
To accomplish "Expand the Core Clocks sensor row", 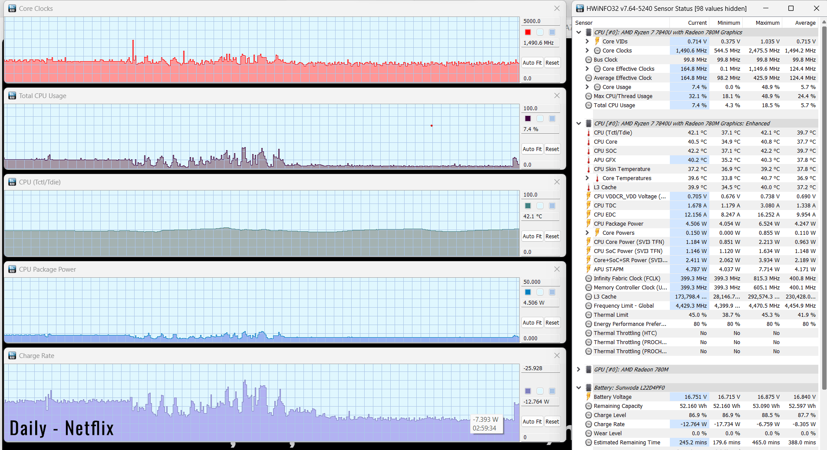I will (x=587, y=50).
